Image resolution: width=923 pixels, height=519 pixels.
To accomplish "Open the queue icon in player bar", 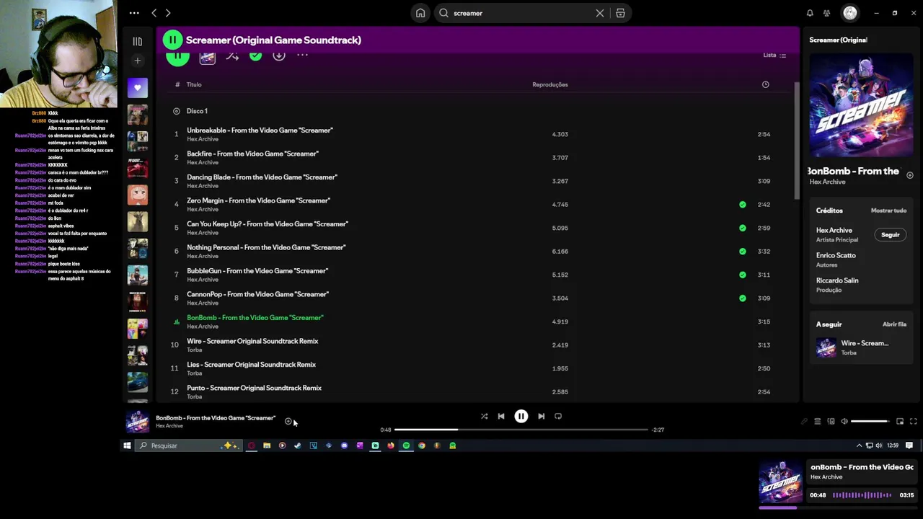I will [x=817, y=422].
